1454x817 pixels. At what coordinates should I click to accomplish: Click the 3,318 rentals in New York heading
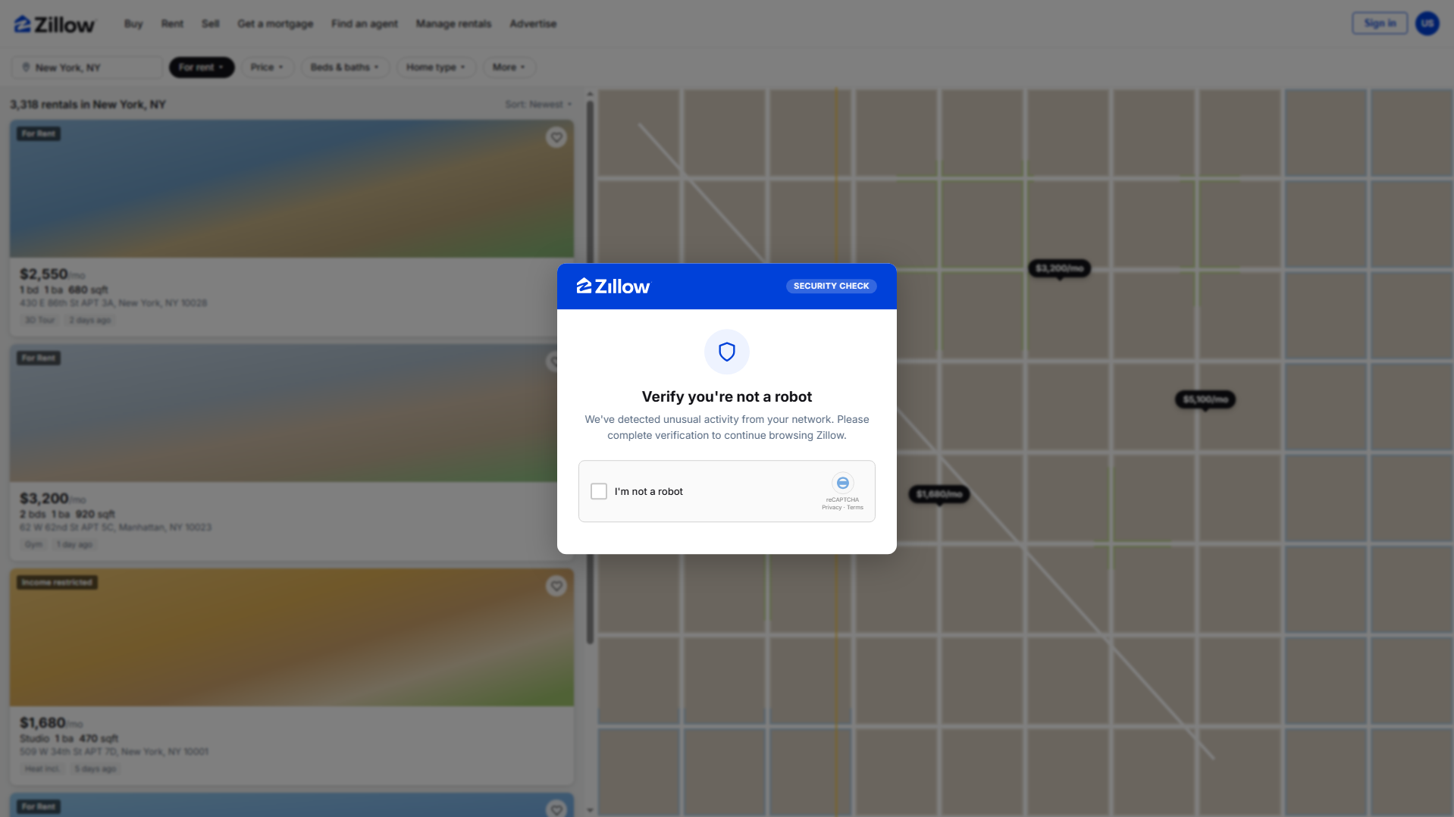coord(88,105)
